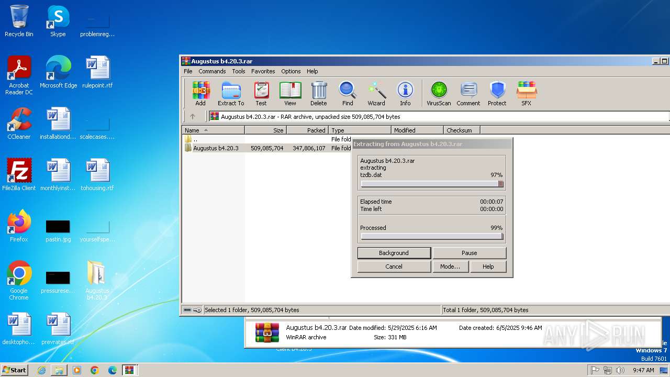670x377 pixels.
Task: Click Help in extraction dialog
Action: (x=488, y=267)
